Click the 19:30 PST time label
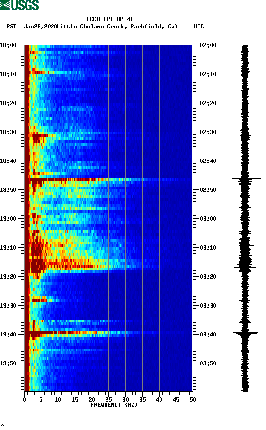 tap(8, 306)
